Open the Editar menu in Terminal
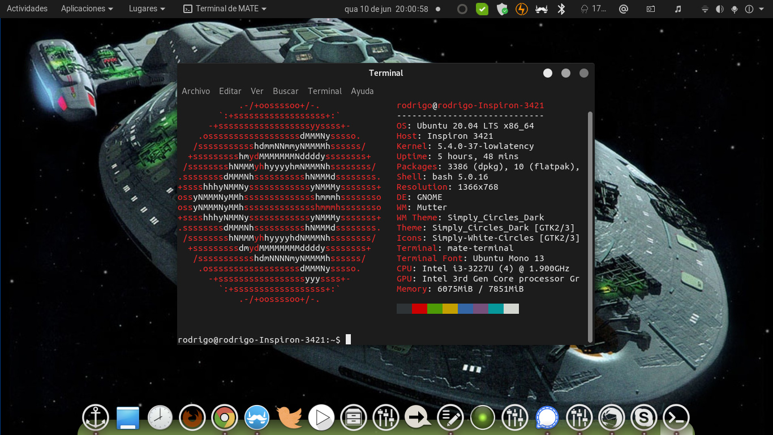 click(230, 91)
